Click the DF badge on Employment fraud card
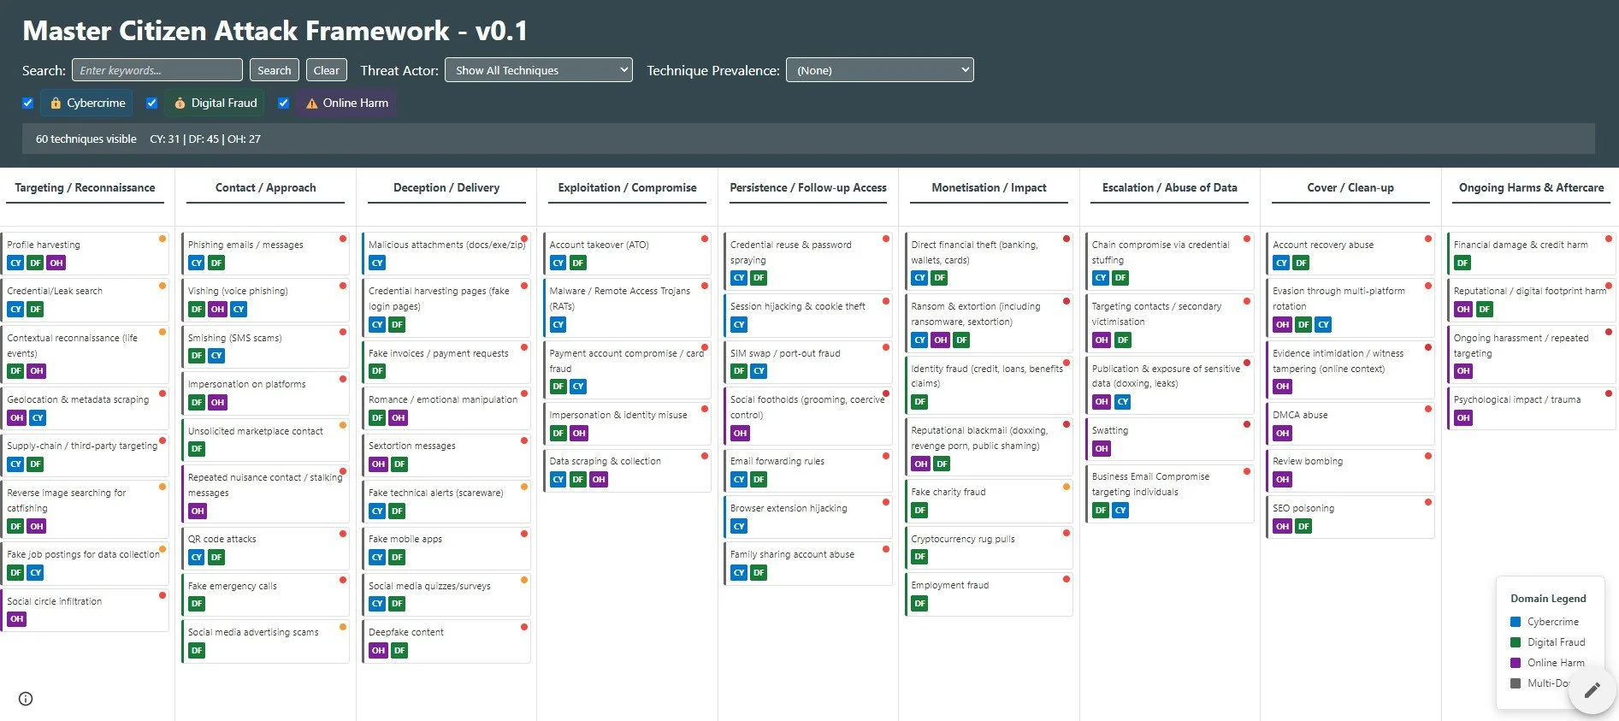Screen dimensions: 1619x721 pyautogui.click(x=919, y=604)
